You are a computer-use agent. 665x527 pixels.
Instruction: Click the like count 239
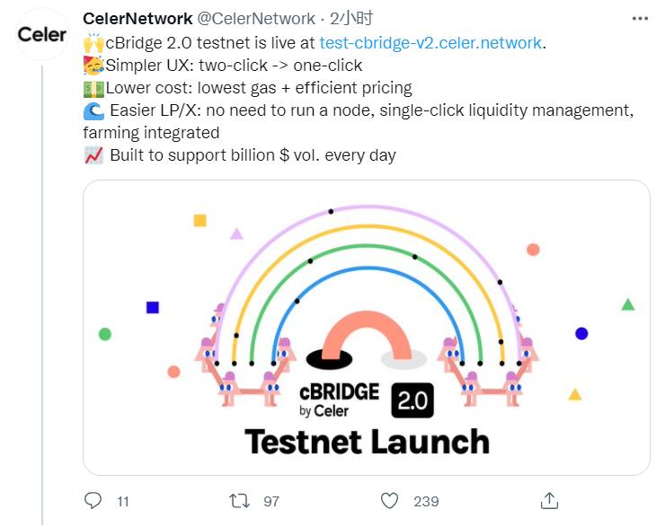(426, 501)
